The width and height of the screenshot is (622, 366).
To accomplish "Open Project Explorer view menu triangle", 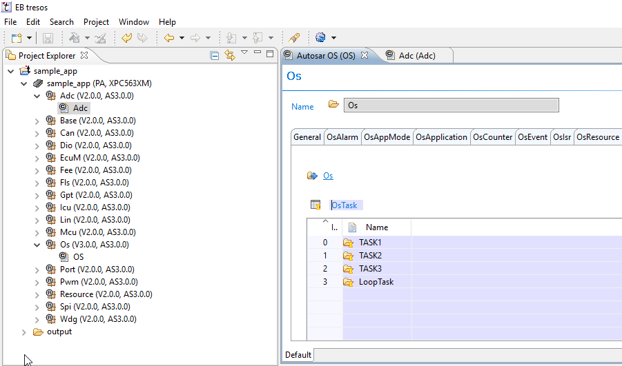I will point(244,52).
